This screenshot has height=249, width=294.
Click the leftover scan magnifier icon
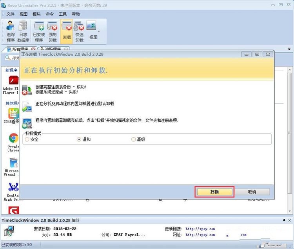pyautogui.click(x=27, y=123)
